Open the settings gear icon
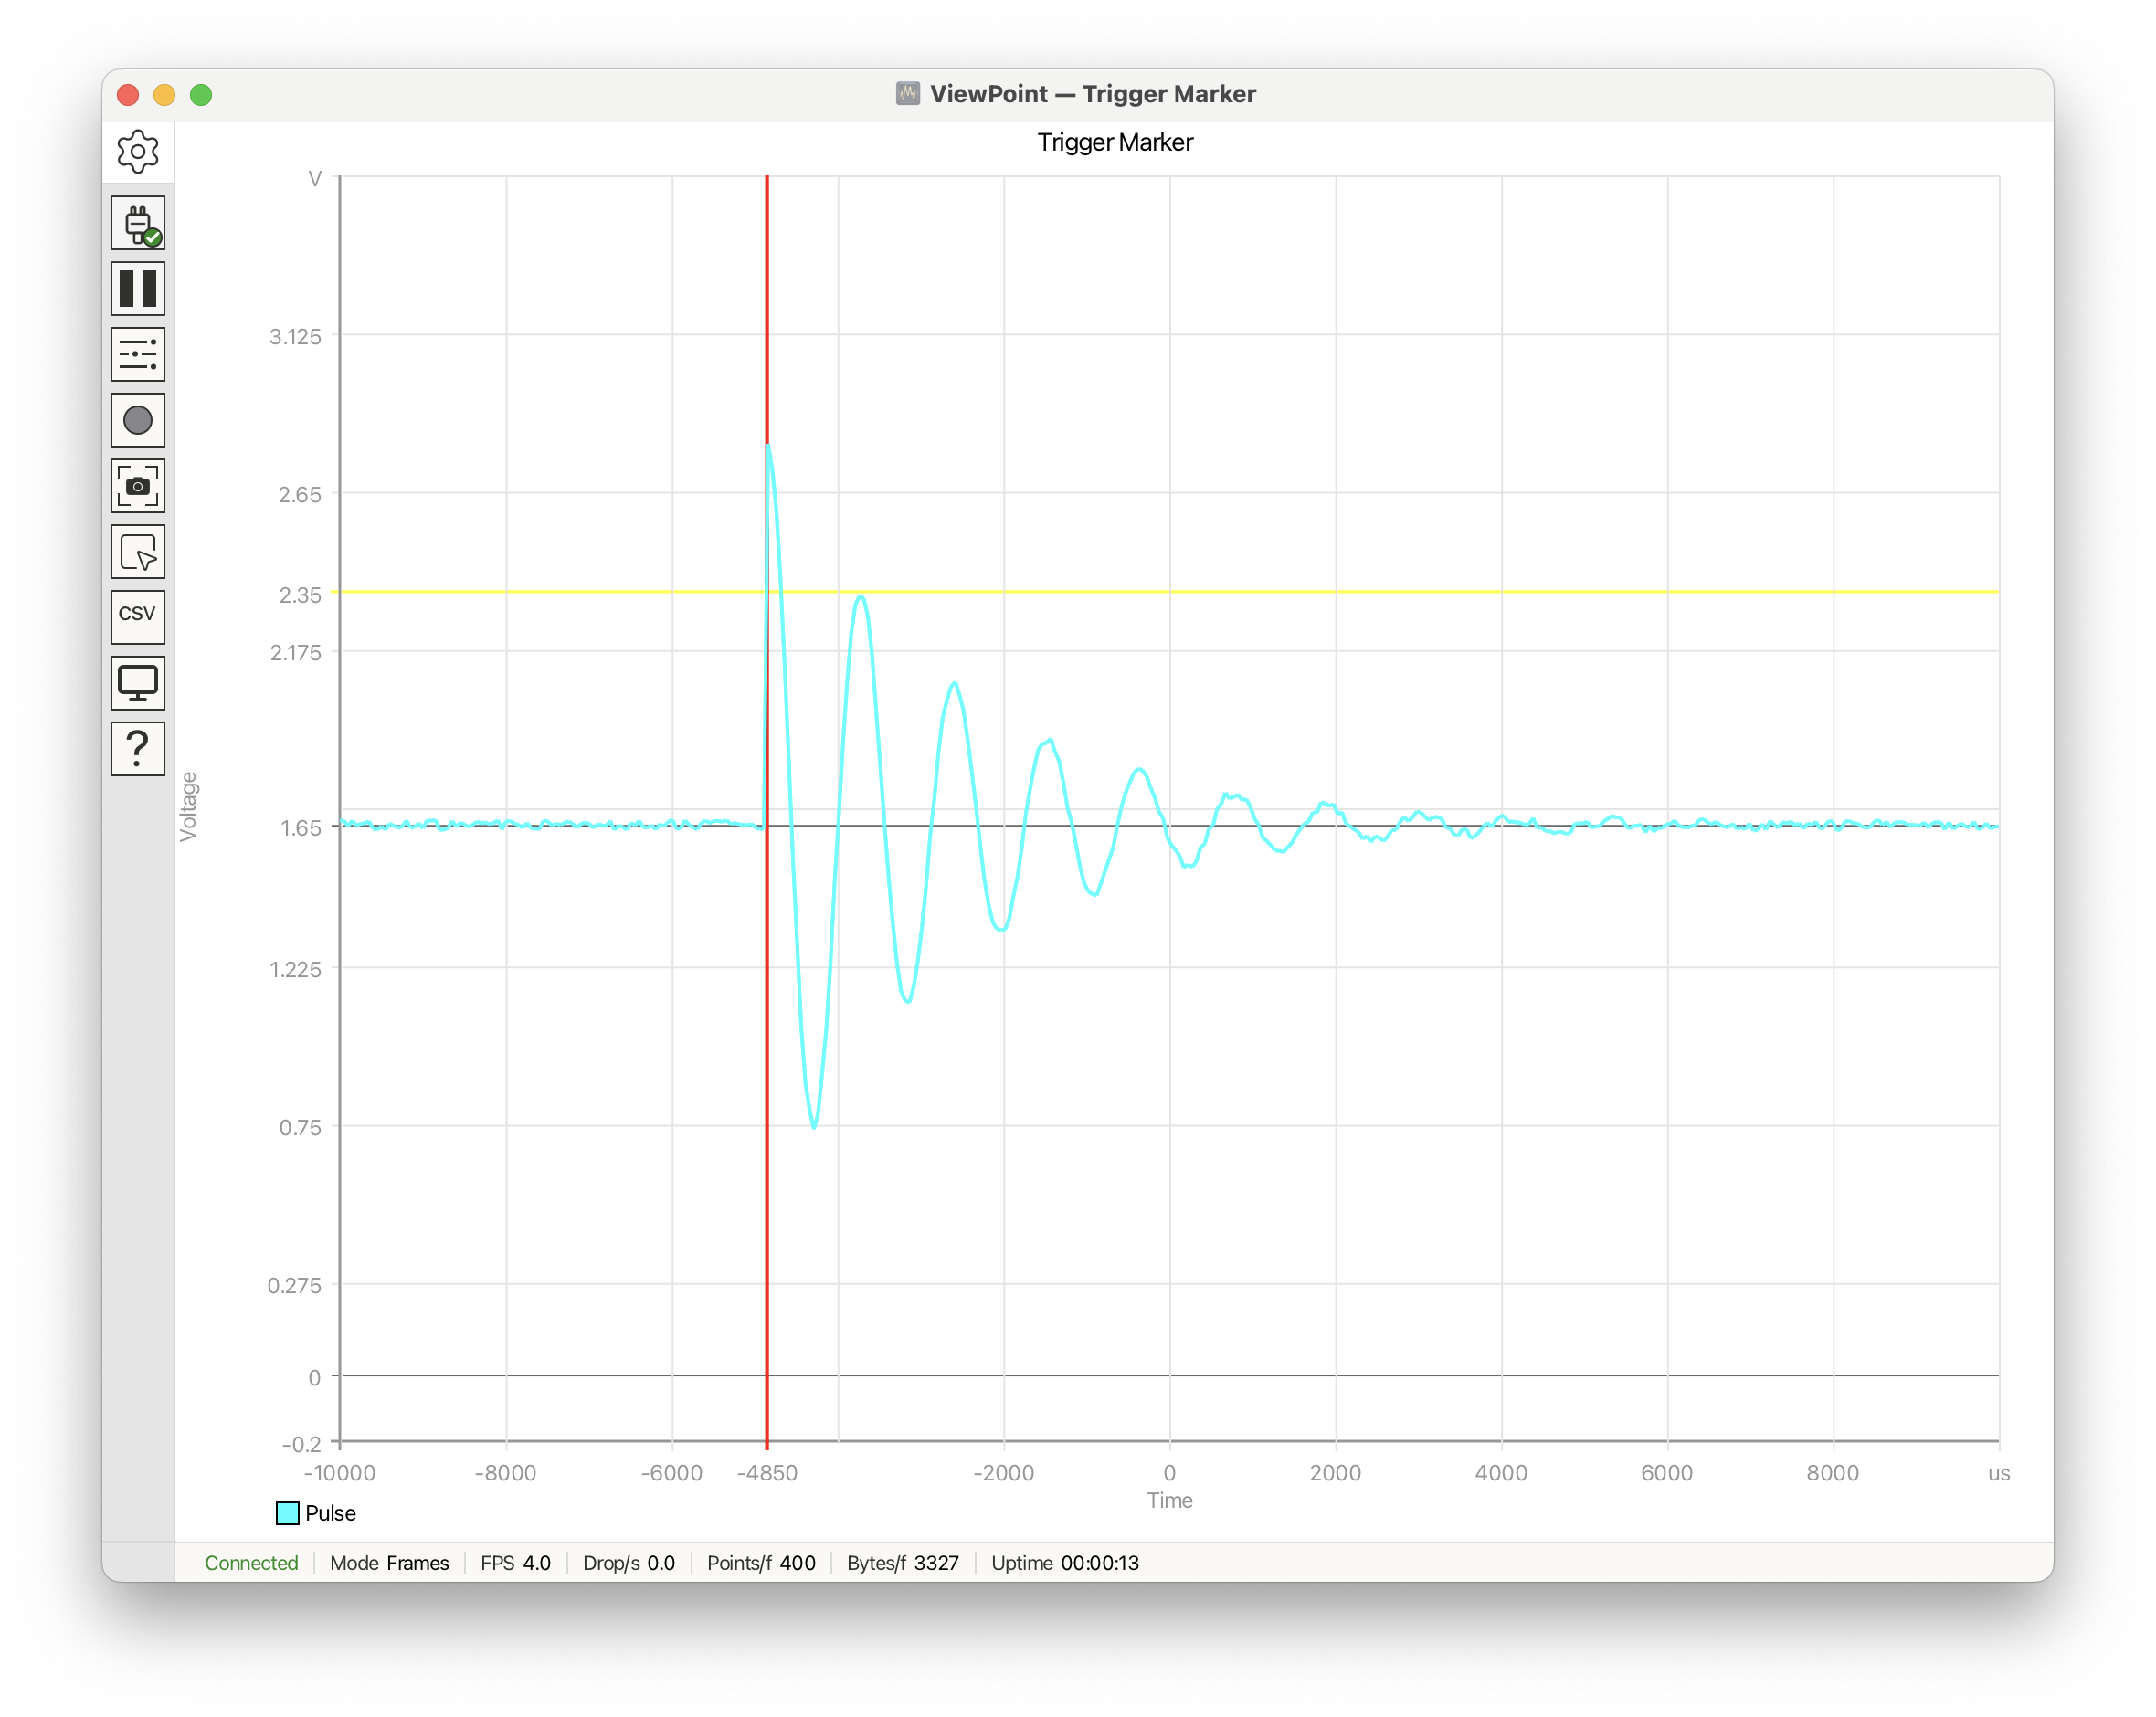 coord(137,151)
